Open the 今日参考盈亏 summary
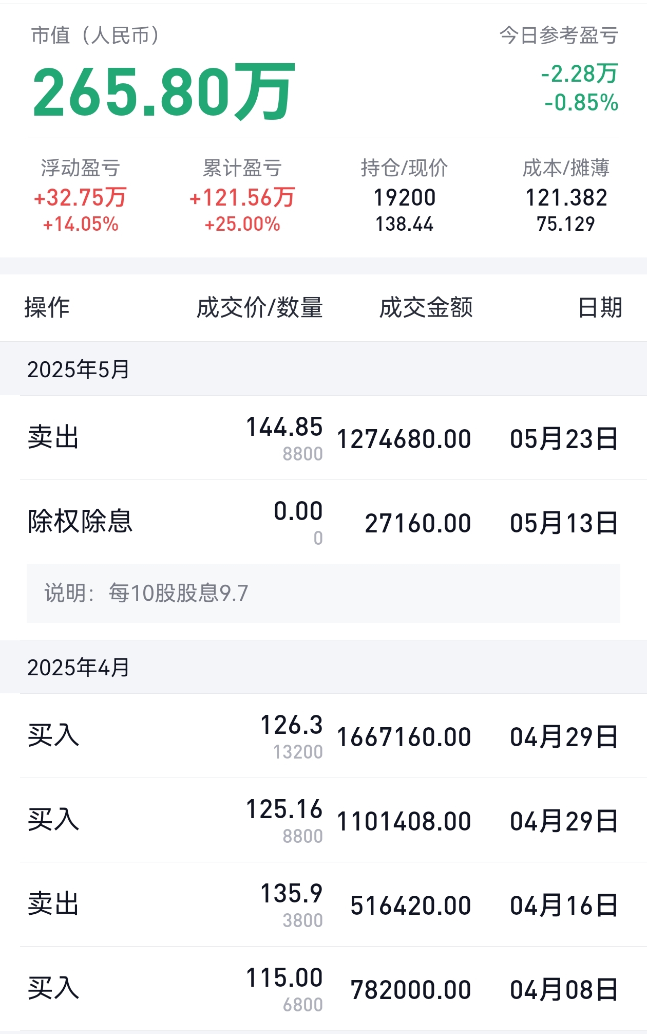Image resolution: width=647 pixels, height=1034 pixels. pos(559,35)
